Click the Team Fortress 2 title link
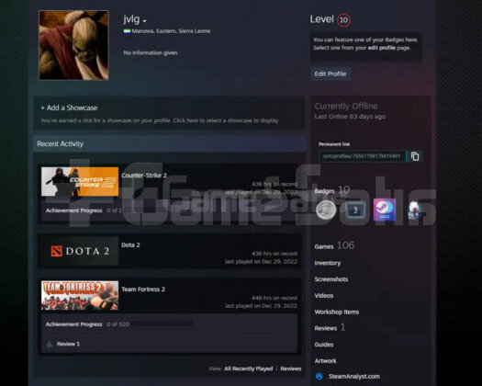 [x=143, y=289]
